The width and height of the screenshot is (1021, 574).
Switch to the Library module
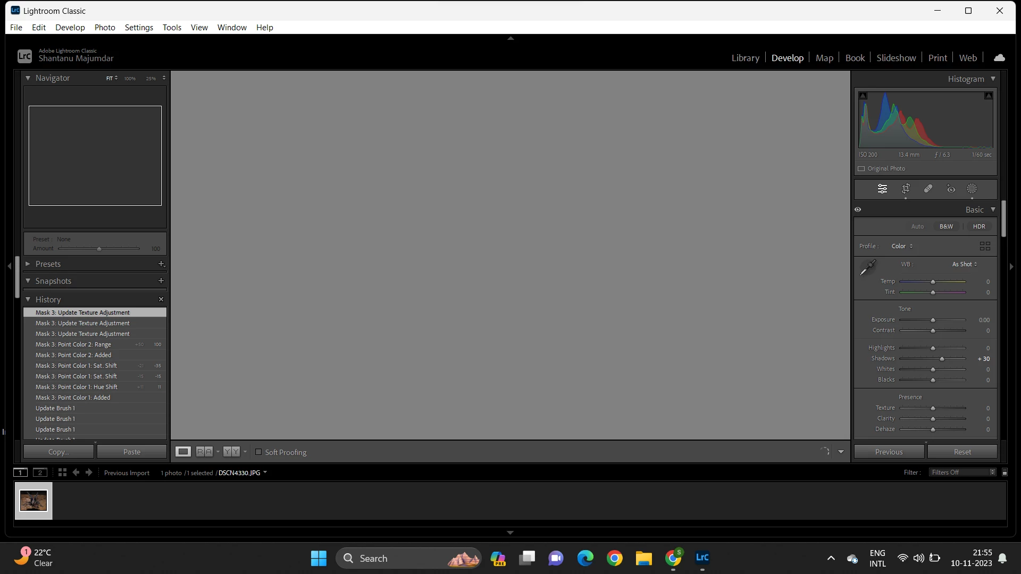[745, 58]
